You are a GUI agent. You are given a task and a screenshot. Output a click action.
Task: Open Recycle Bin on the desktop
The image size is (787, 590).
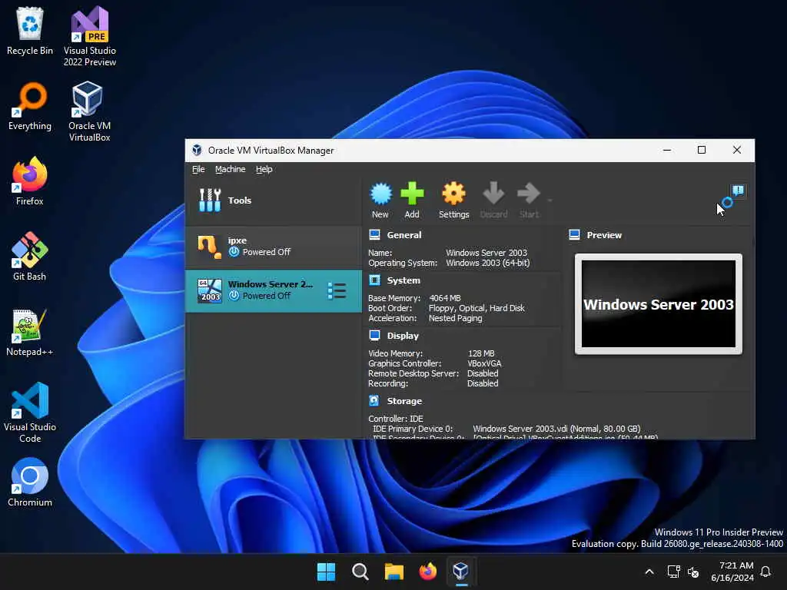coord(30,31)
